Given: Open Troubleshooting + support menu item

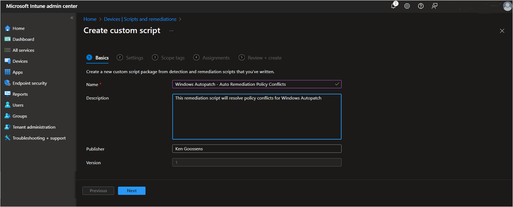Looking at the screenshot, I should (x=38, y=138).
